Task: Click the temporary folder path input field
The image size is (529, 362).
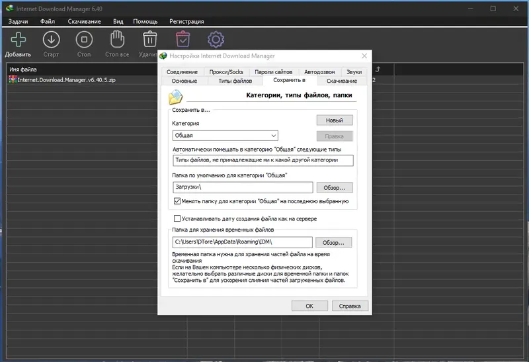Action: pos(242,242)
